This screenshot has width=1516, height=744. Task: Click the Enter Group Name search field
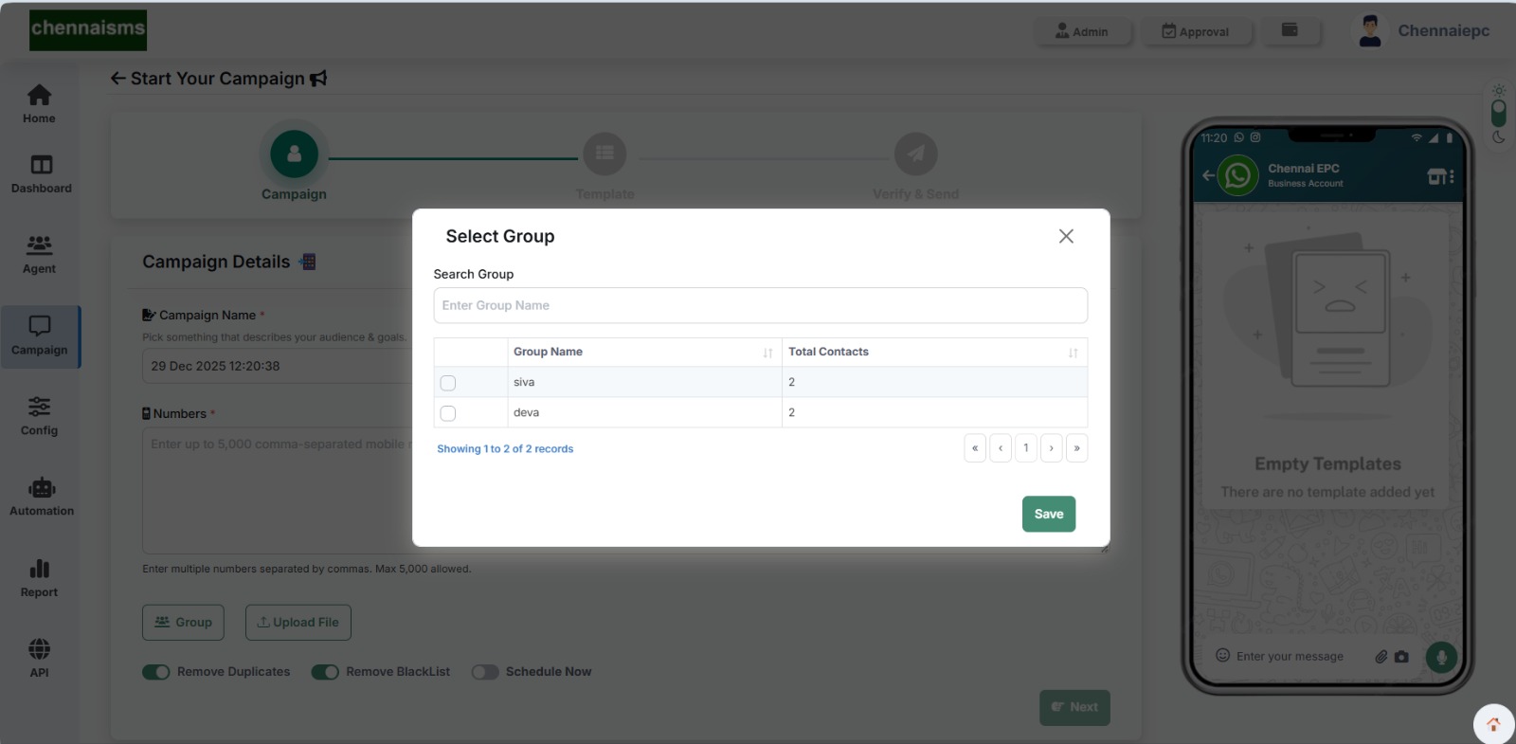(x=760, y=305)
